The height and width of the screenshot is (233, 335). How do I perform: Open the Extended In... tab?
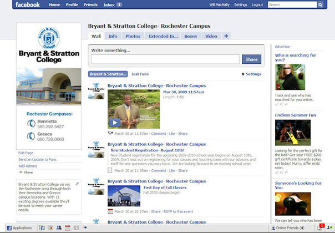[x=163, y=36]
